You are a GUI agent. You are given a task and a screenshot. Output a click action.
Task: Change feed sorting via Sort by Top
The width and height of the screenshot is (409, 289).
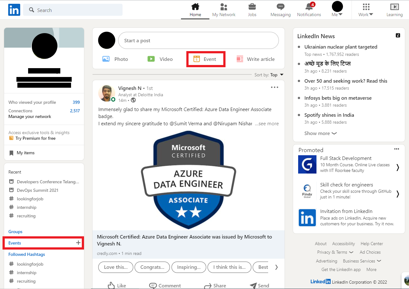pos(277,75)
